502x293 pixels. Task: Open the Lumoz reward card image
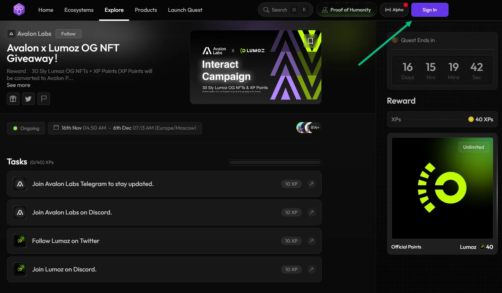click(x=442, y=188)
